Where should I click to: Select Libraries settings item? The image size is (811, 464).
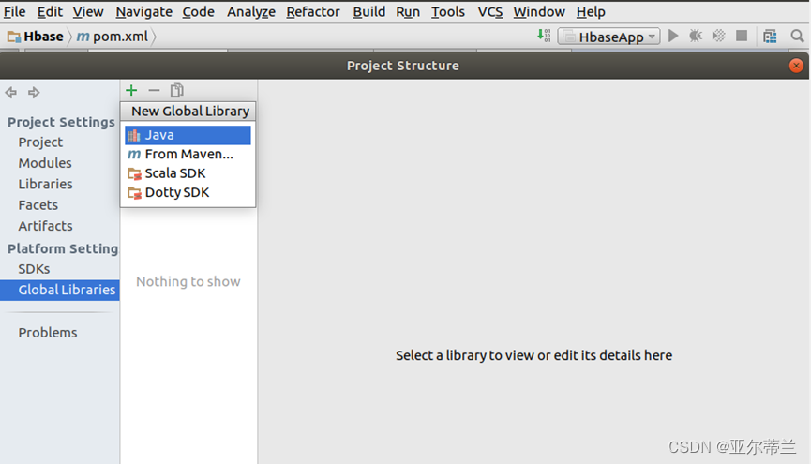point(46,184)
